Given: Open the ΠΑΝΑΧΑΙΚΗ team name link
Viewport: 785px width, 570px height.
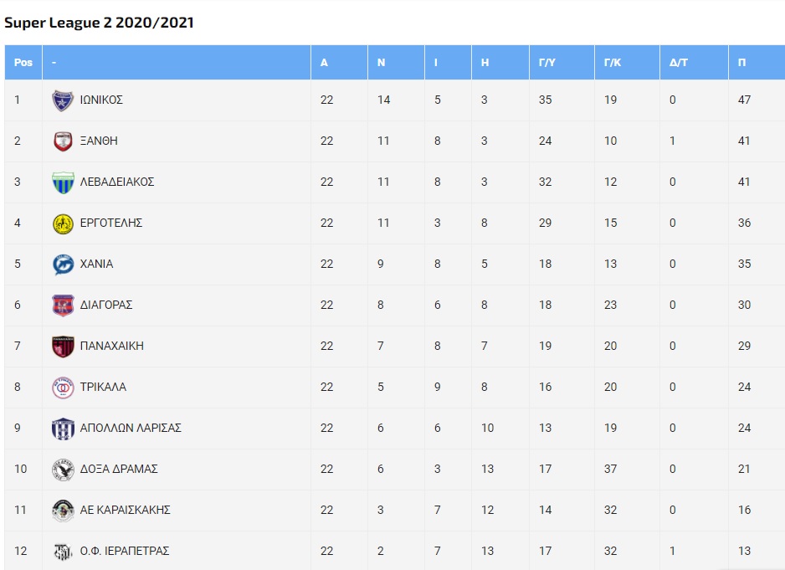Looking at the screenshot, I should coord(111,346).
